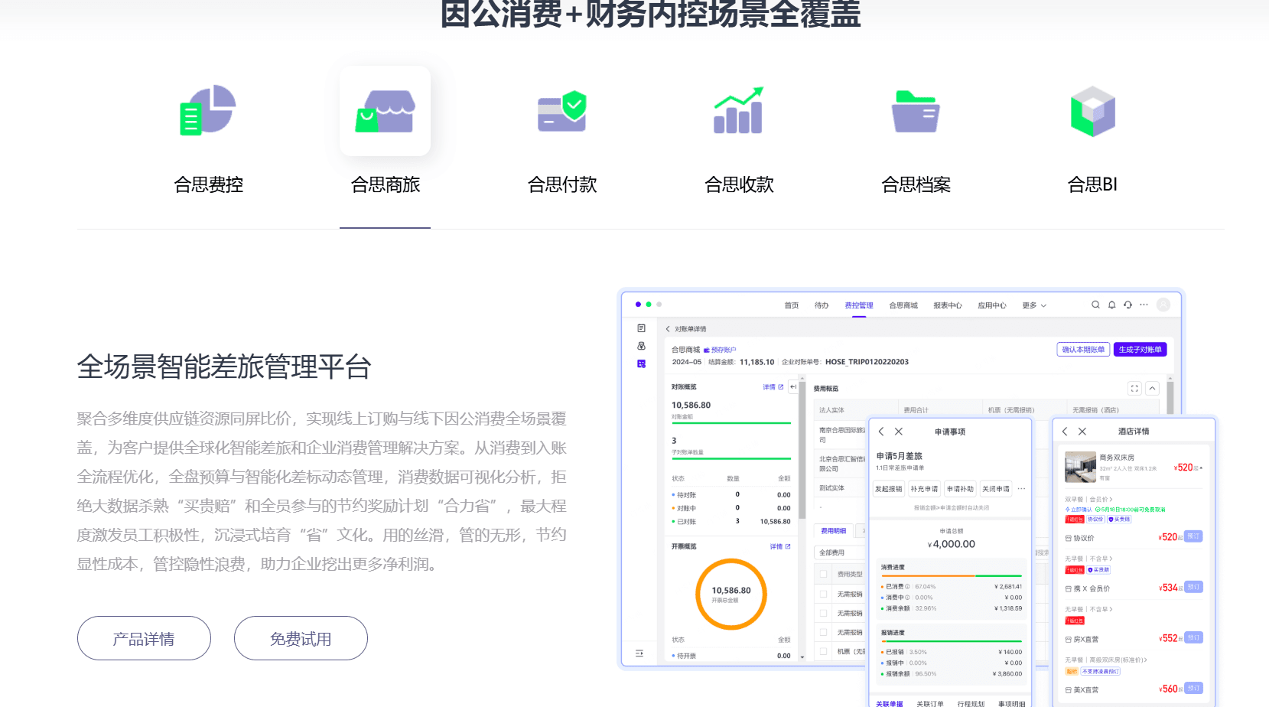Click the 关闭申请 button
The width and height of the screenshot is (1269, 707).
(x=996, y=489)
